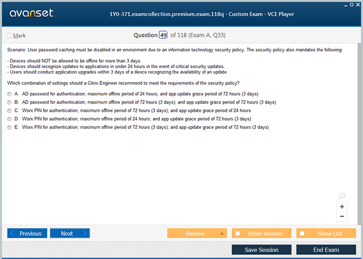
Task: Advance to the Next question
Action: pyautogui.click(x=69, y=234)
